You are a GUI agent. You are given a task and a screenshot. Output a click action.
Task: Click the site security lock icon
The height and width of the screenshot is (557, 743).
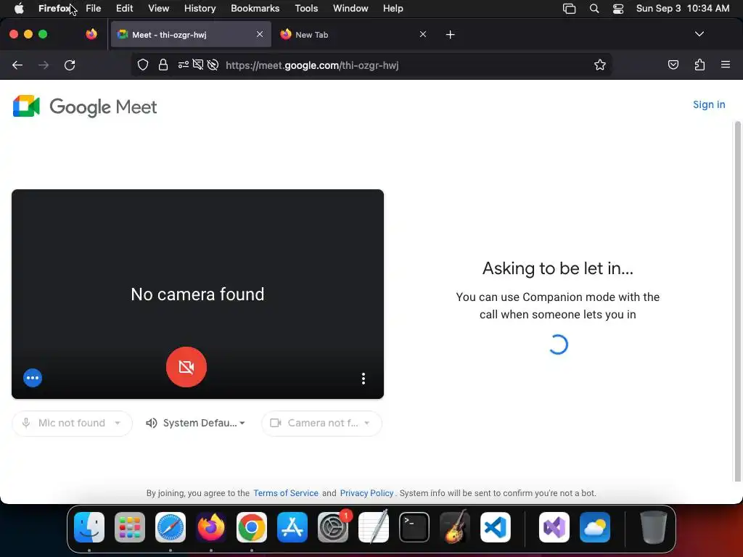point(163,65)
